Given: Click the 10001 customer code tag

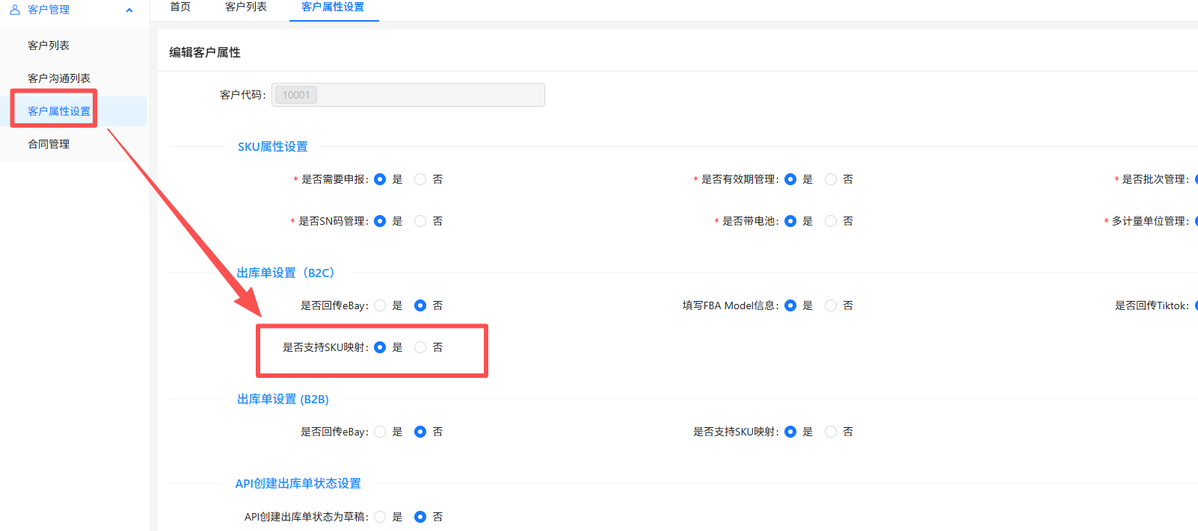Looking at the screenshot, I should tap(296, 95).
